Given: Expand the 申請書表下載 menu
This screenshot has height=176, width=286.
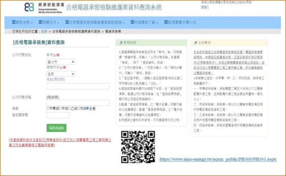Looking at the screenshot, I should (x=144, y=22).
